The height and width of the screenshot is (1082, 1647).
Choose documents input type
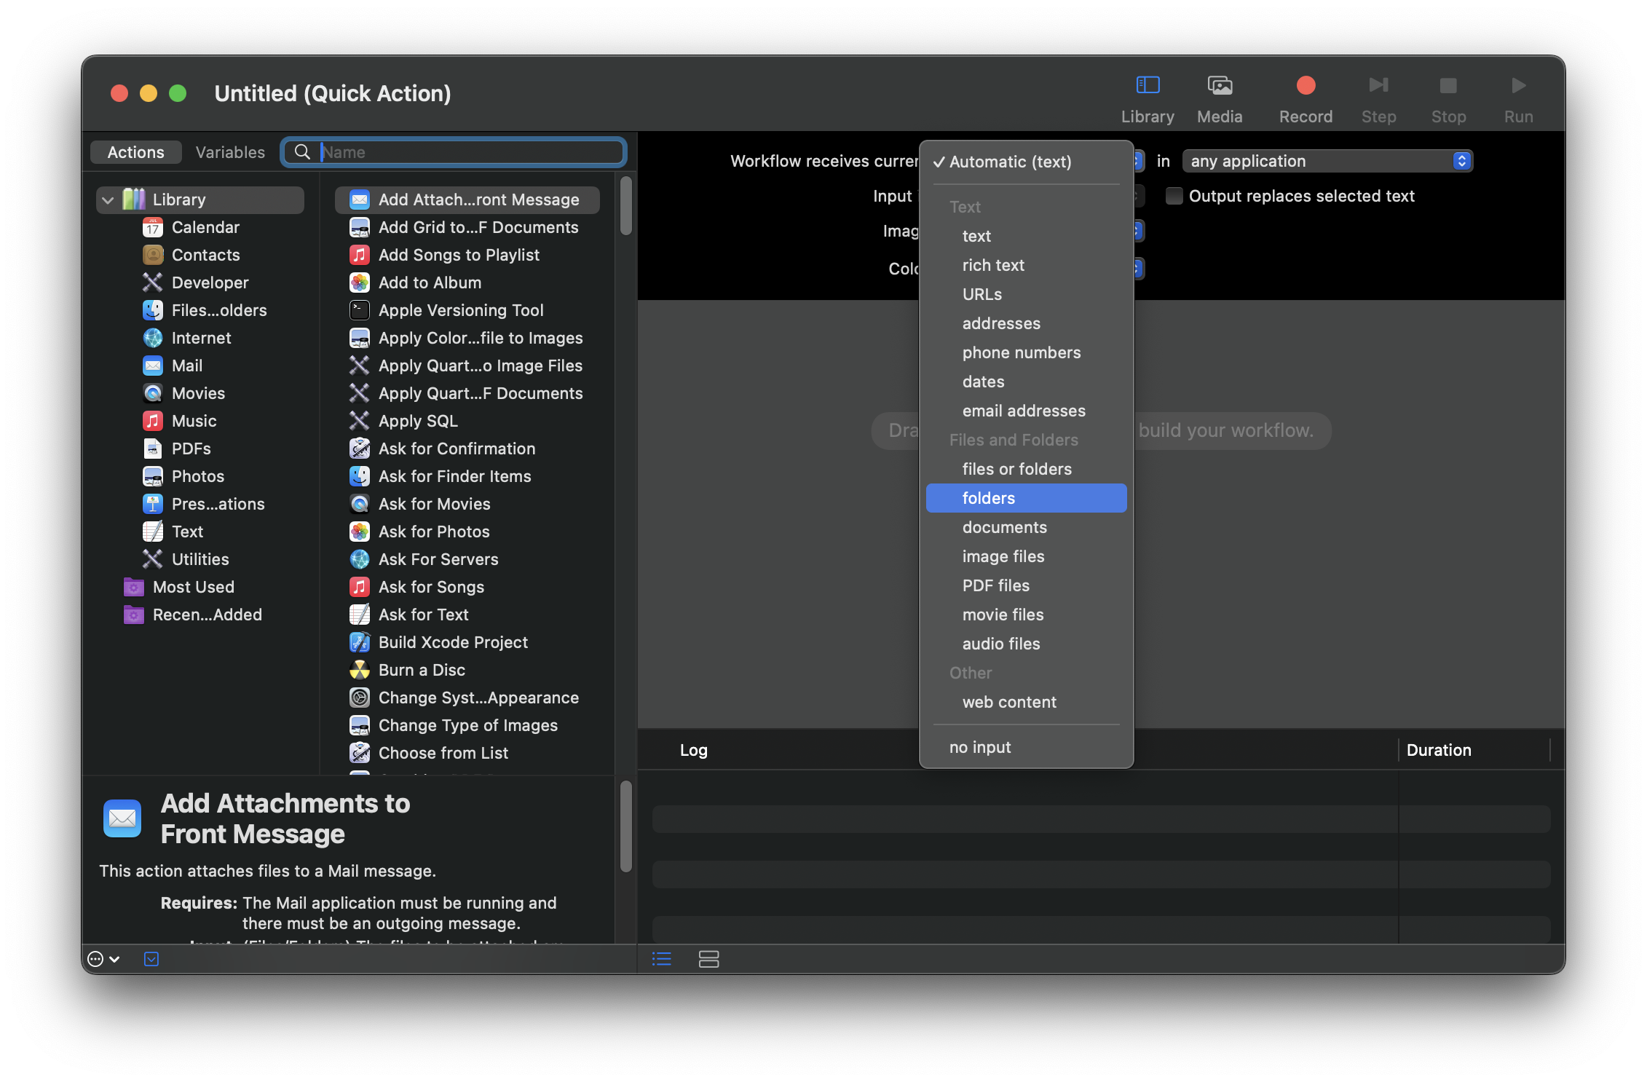1026,527
